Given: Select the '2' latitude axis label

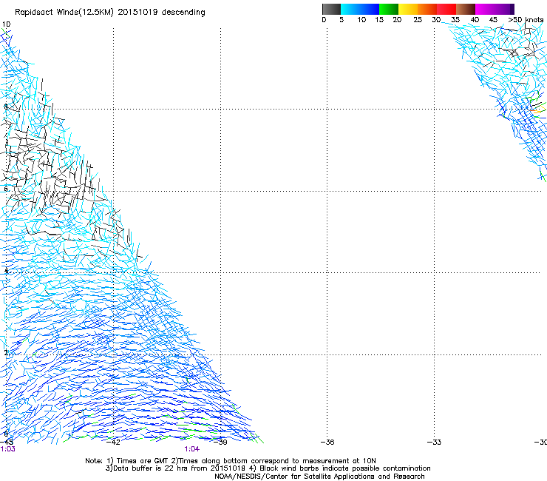Looking at the screenshot, I should coord(6,352).
